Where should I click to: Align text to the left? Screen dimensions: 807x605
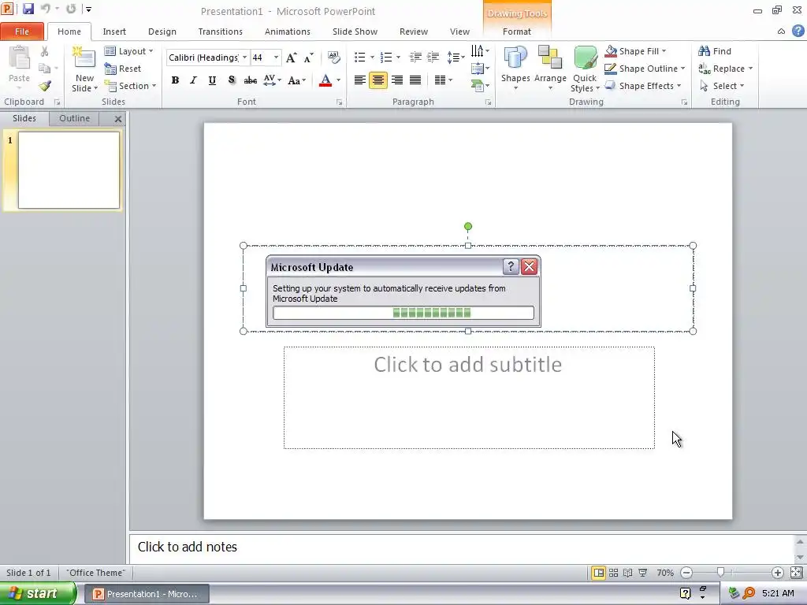(359, 80)
